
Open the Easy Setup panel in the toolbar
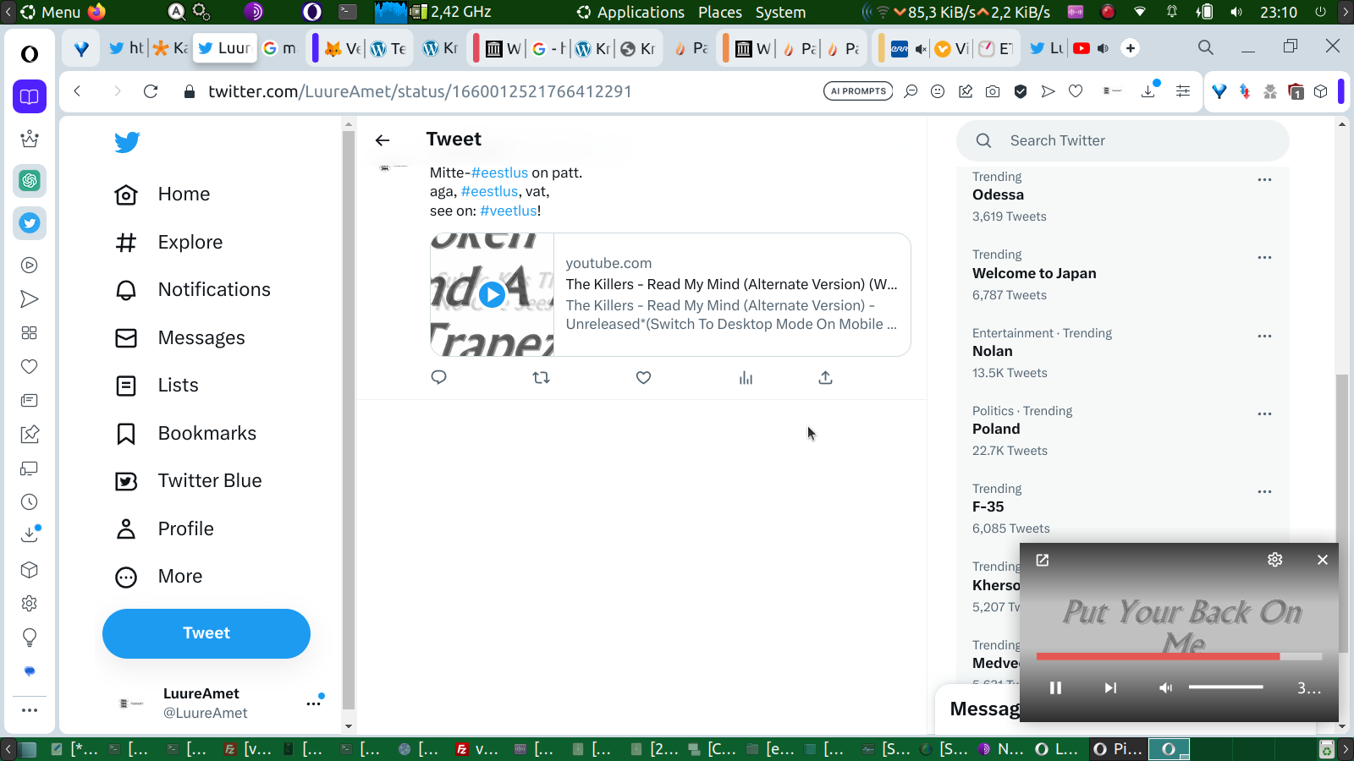(1183, 91)
